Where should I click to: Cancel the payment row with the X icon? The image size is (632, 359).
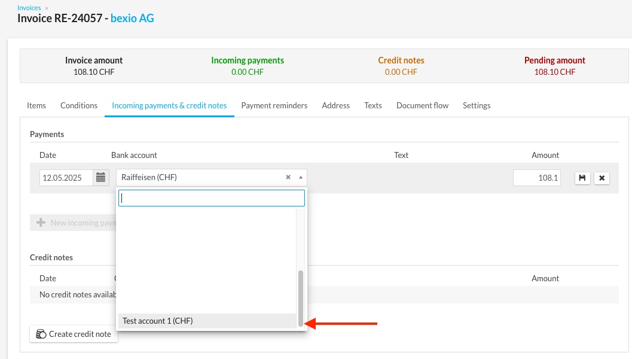coord(602,178)
